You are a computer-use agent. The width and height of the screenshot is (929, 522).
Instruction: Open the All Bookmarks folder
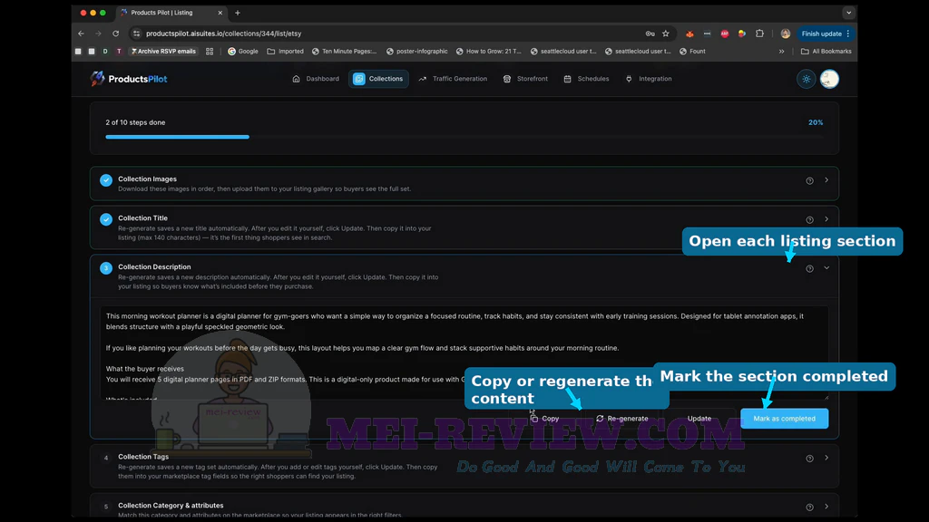point(826,52)
